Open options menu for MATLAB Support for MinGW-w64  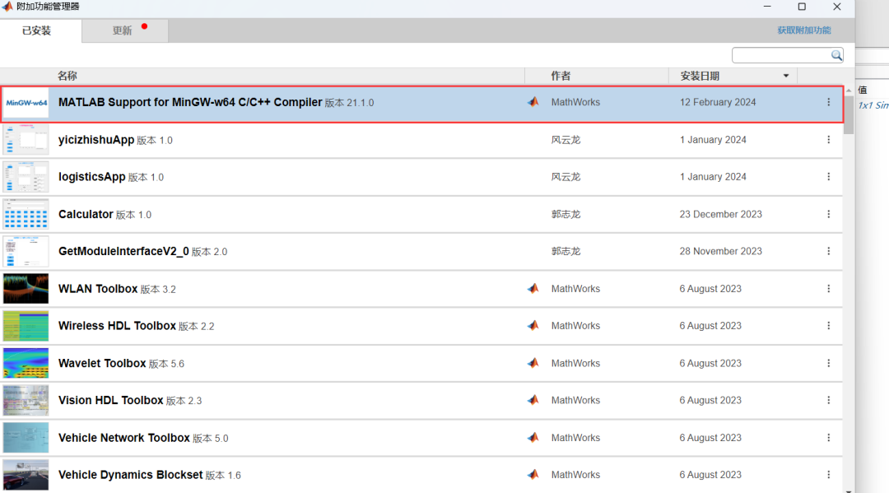[828, 102]
